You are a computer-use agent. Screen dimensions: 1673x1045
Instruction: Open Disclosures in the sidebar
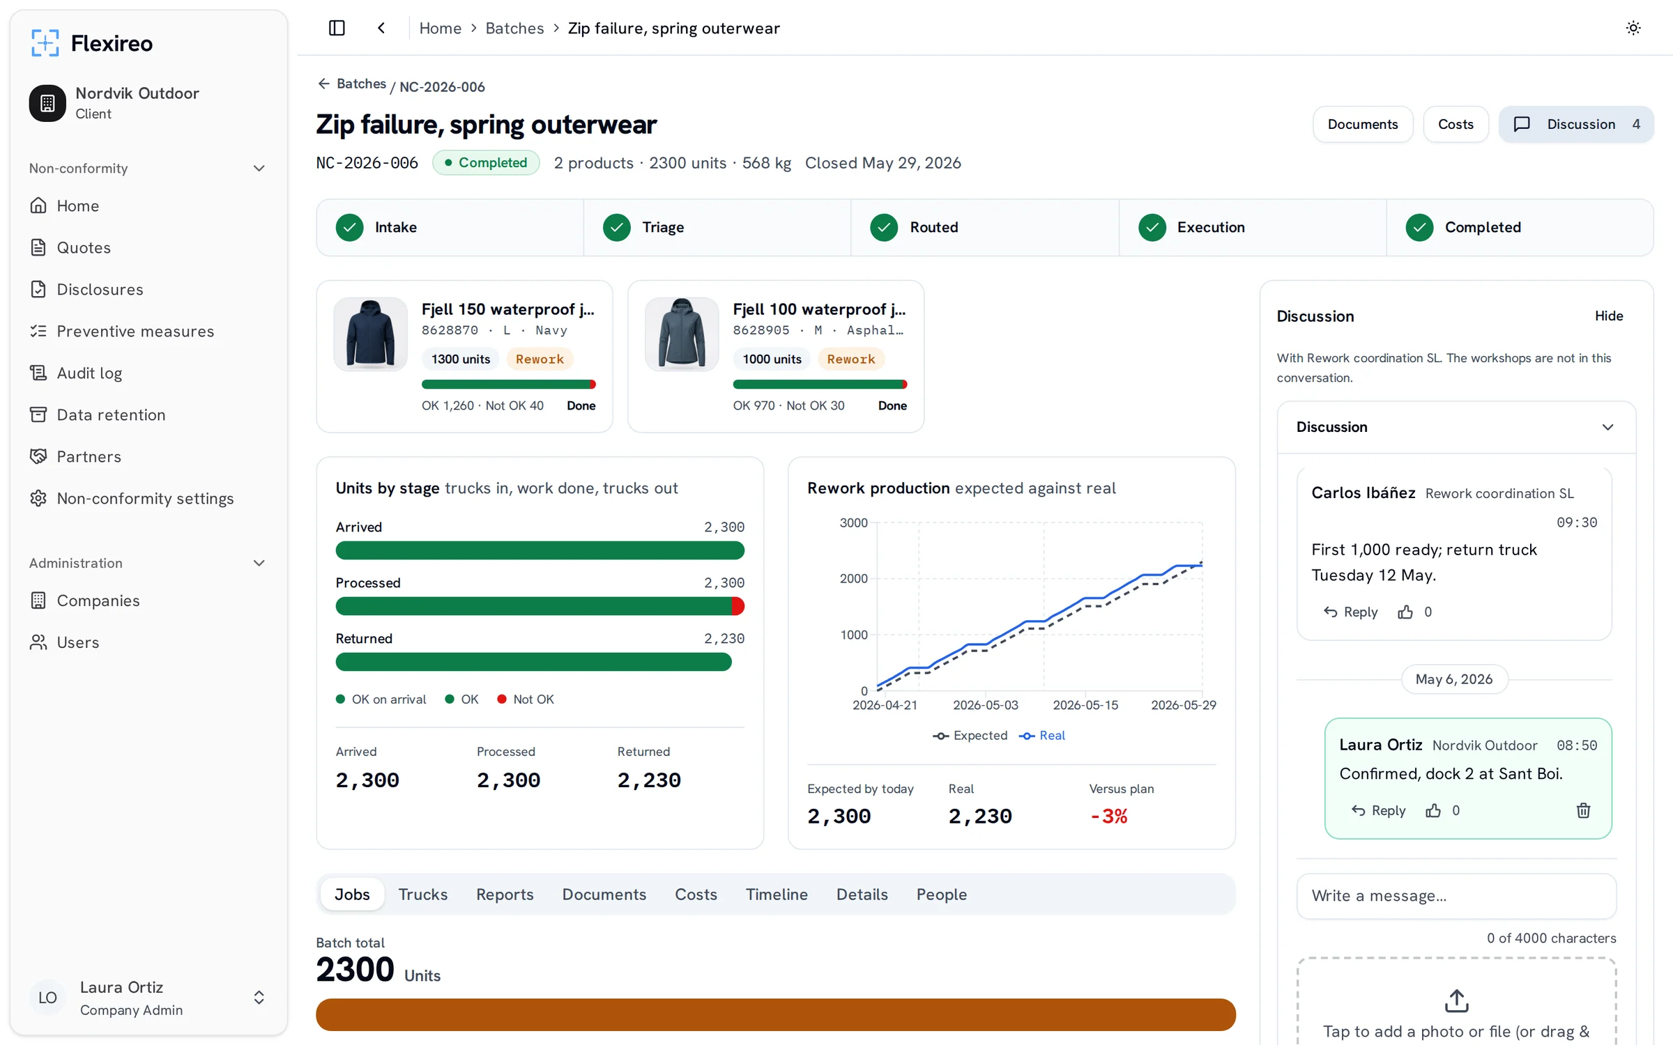click(148, 289)
